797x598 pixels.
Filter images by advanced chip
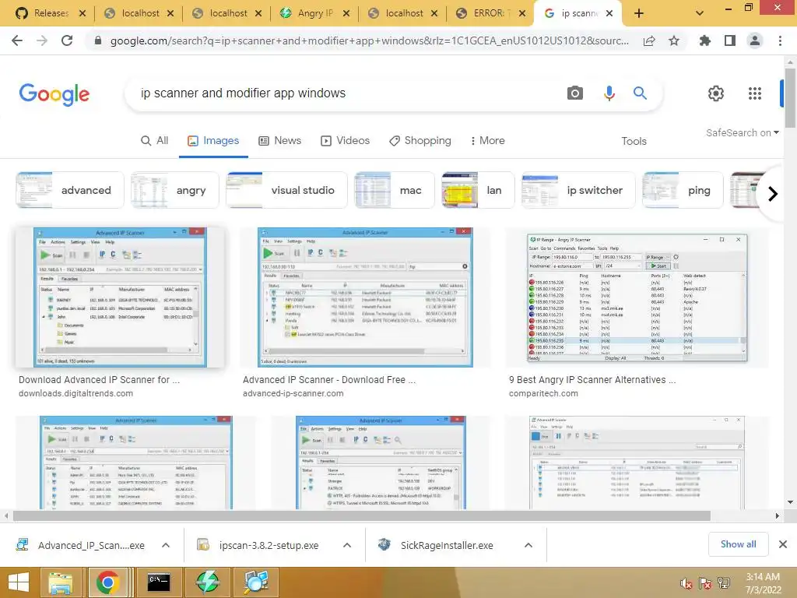[x=69, y=190]
